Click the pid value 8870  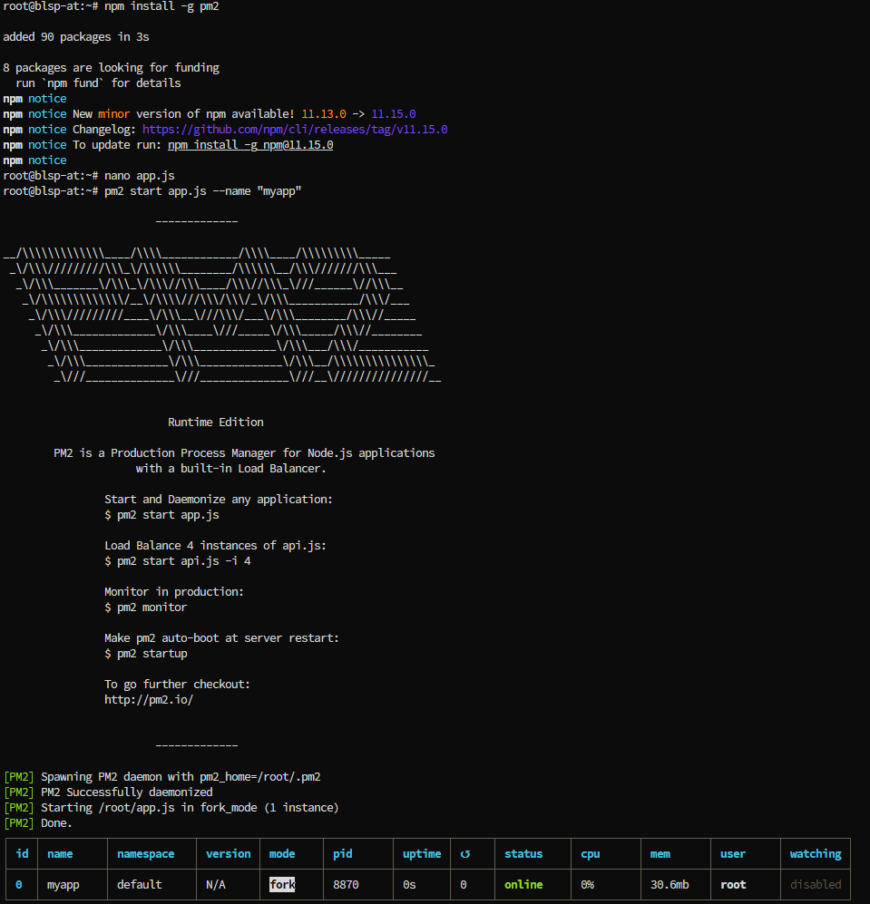point(346,884)
